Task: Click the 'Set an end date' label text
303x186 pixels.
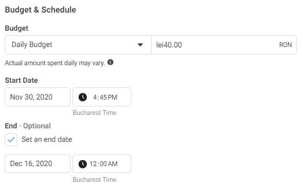Action: (x=47, y=139)
